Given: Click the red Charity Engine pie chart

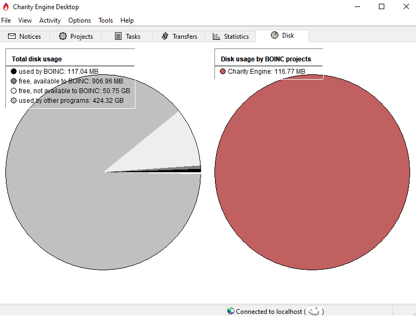Looking at the screenshot, I should (312, 172).
